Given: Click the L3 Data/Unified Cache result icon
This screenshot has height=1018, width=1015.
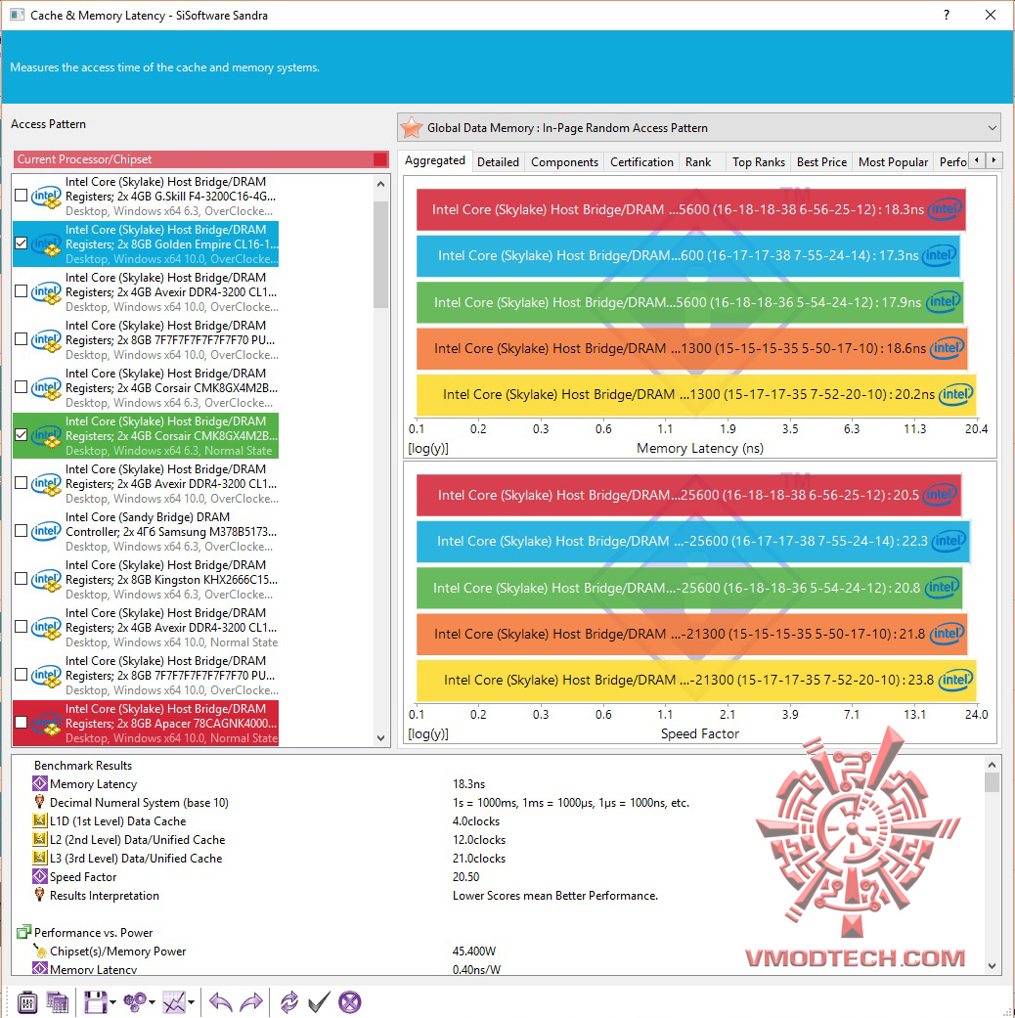Looking at the screenshot, I should click(x=40, y=858).
